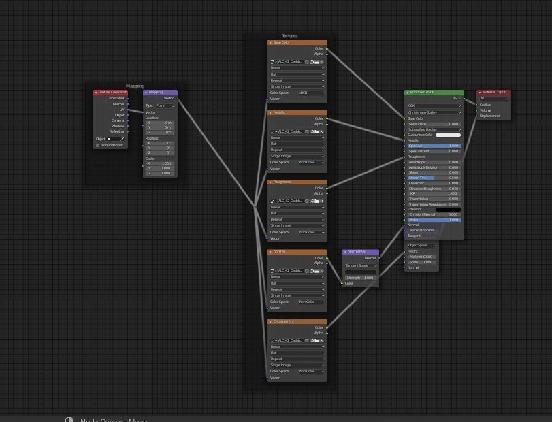This screenshot has width=552, height=422.
Task: Click eyedropper icon in Texture Coordinate Object field
Action: 122,139
